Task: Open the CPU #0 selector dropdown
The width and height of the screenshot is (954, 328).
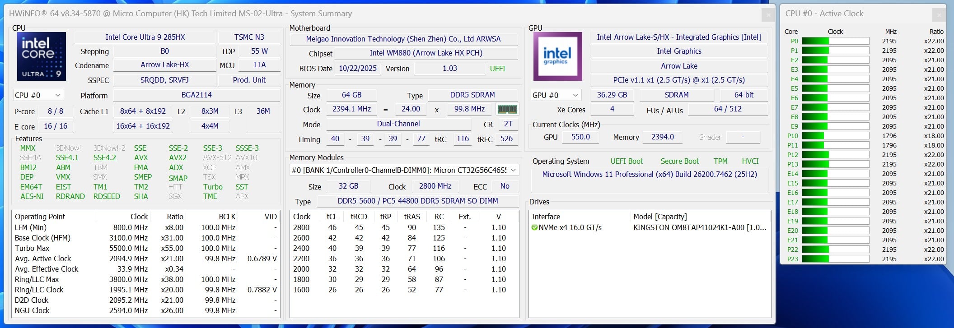Action: 38,95
